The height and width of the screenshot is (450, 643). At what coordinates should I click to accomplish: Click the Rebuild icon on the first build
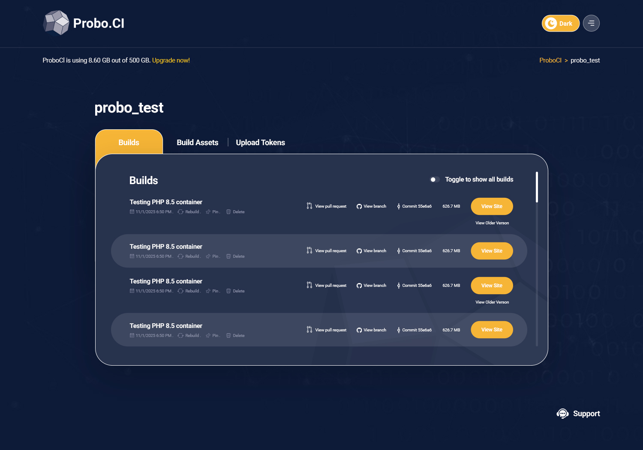(x=180, y=212)
